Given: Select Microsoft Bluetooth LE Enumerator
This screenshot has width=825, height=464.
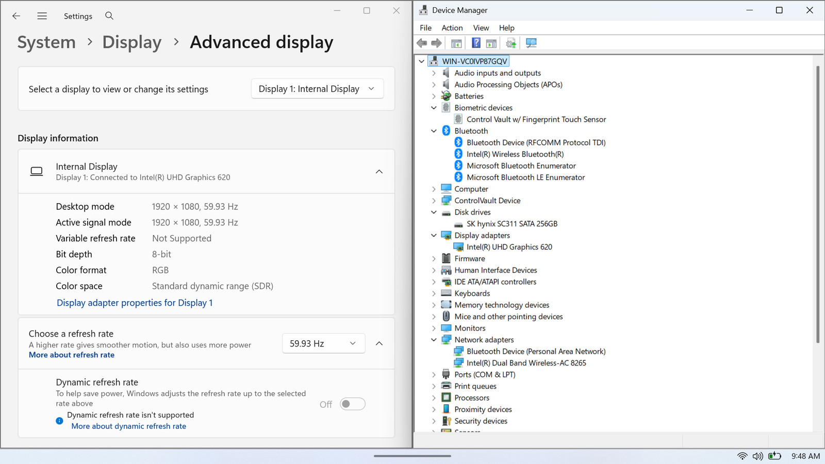Looking at the screenshot, I should pyautogui.click(x=526, y=177).
